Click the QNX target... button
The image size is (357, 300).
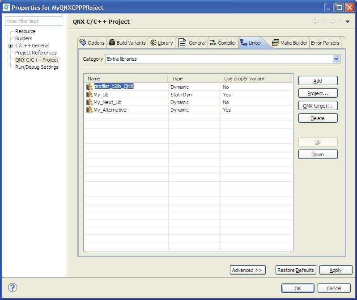pyautogui.click(x=318, y=106)
